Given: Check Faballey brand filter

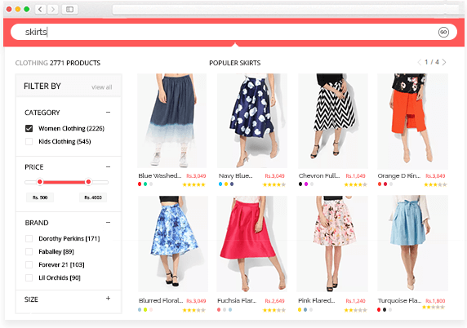Looking at the screenshot, I should coord(29,251).
